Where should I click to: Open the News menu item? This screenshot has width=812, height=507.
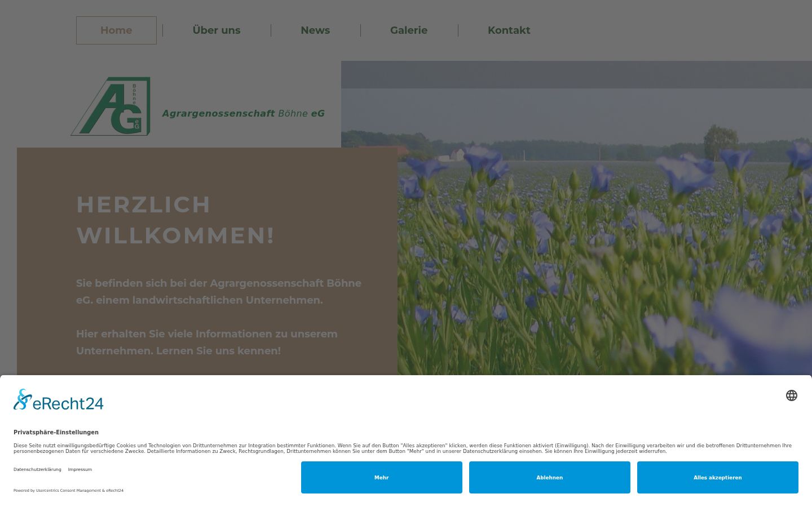(x=315, y=30)
